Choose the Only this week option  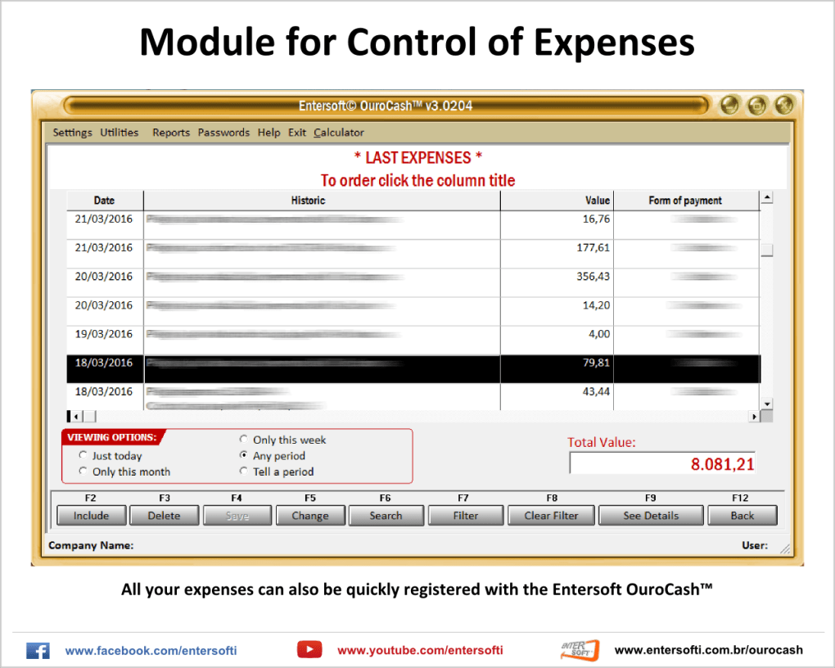tap(244, 440)
